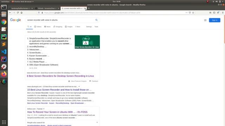Launch PyCharm from the dock
The width and height of the screenshot is (225, 126).
click(x=4, y=37)
